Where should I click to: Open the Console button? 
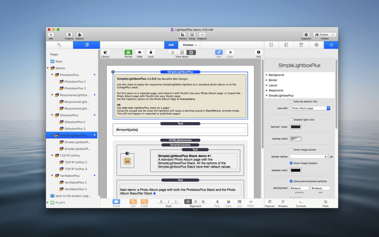point(301,203)
